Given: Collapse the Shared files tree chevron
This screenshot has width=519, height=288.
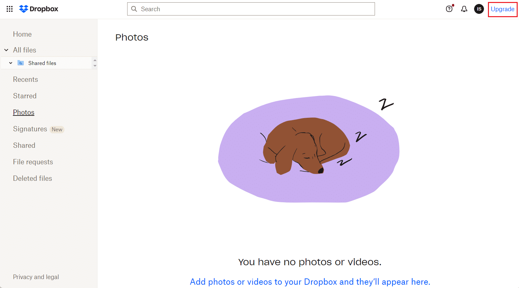Looking at the screenshot, I should pos(11,63).
